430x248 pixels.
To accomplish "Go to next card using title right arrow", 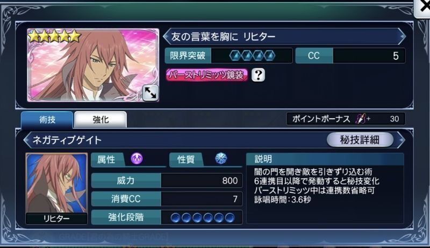I will tap(402, 36).
